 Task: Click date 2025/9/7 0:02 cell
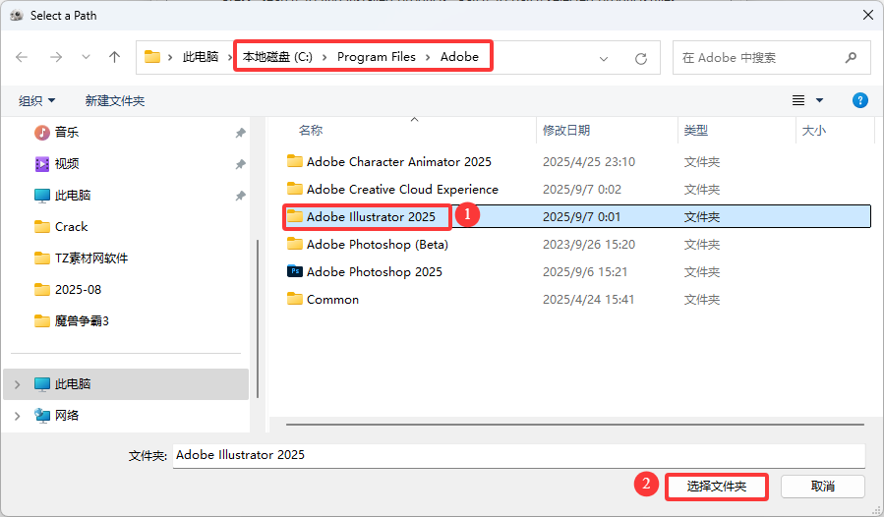[x=582, y=190]
